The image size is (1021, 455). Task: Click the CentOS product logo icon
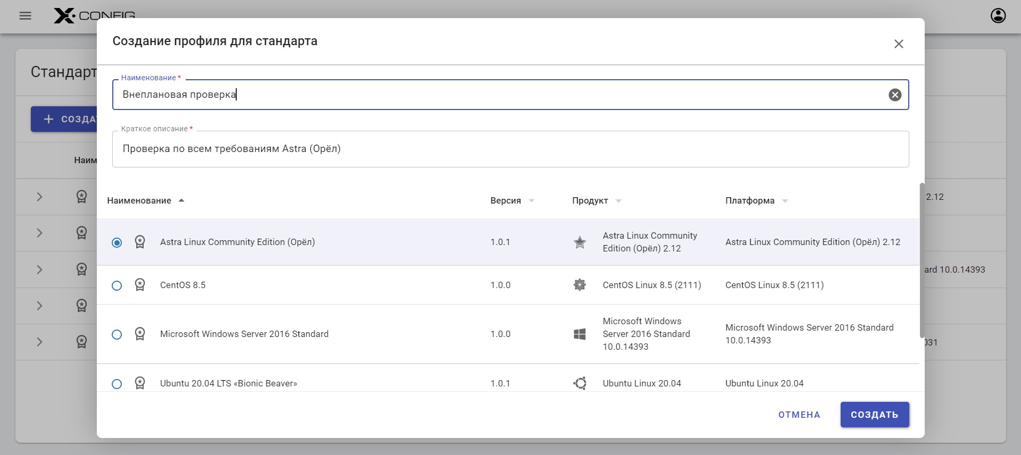tap(579, 285)
